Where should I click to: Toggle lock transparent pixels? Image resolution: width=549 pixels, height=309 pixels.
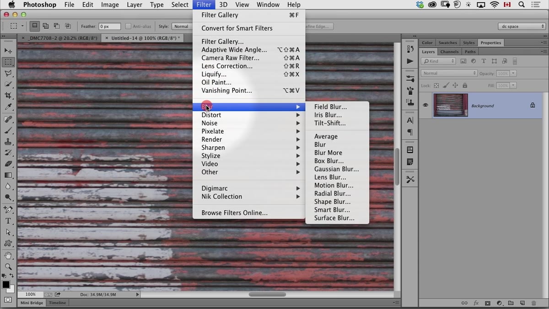pos(436,85)
